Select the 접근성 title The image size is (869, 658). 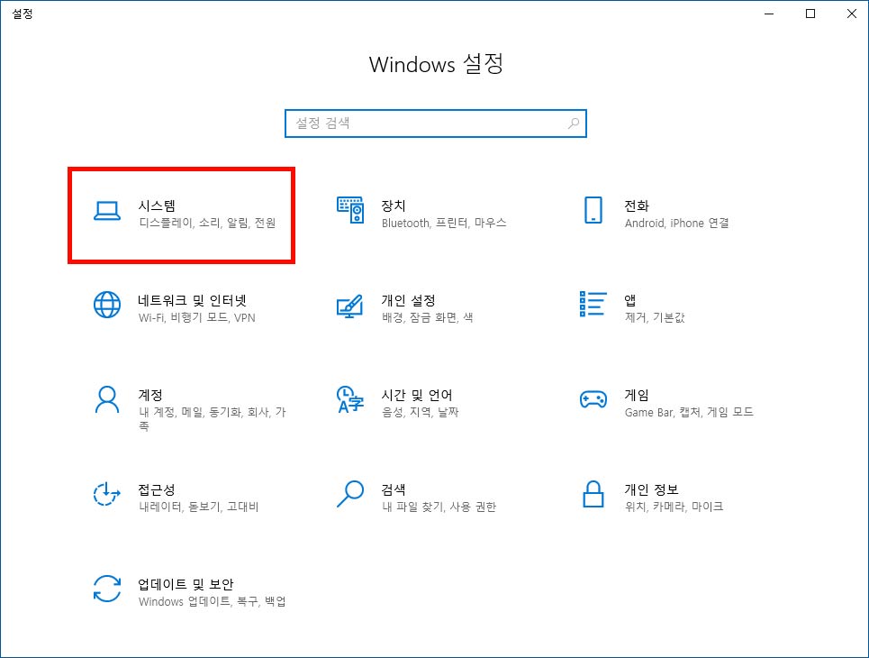click(x=157, y=489)
